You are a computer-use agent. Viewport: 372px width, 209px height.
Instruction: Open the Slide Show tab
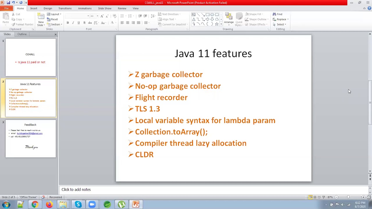[x=105, y=8]
